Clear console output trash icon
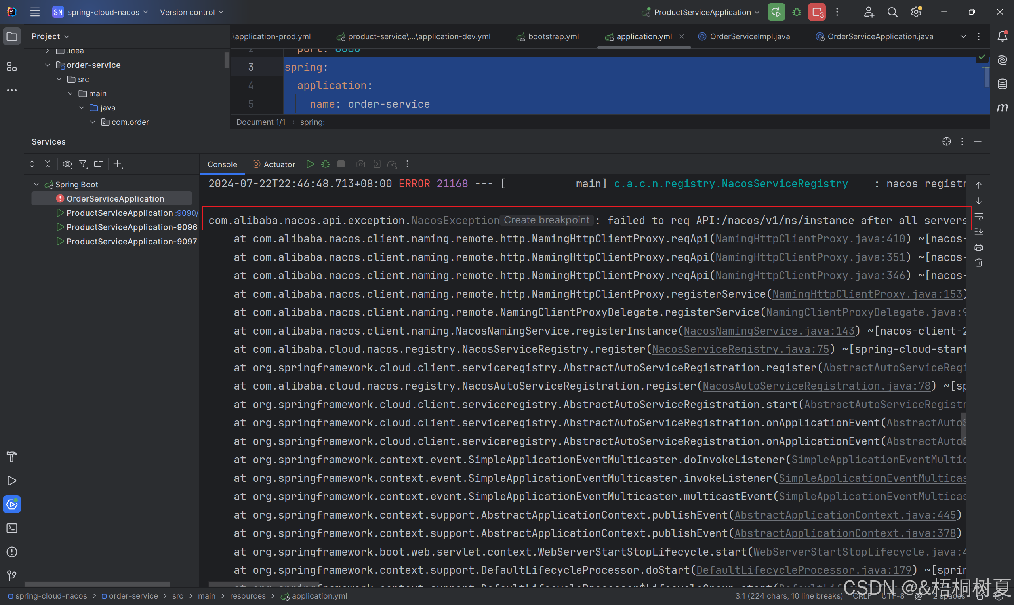This screenshot has height=605, width=1014. click(978, 263)
